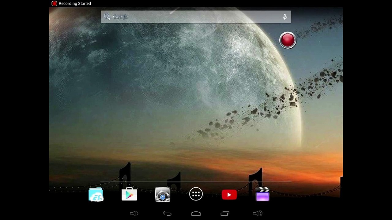Screen dimensions: 392x220
Task: Launch the YouTube app
Action: click(x=229, y=195)
